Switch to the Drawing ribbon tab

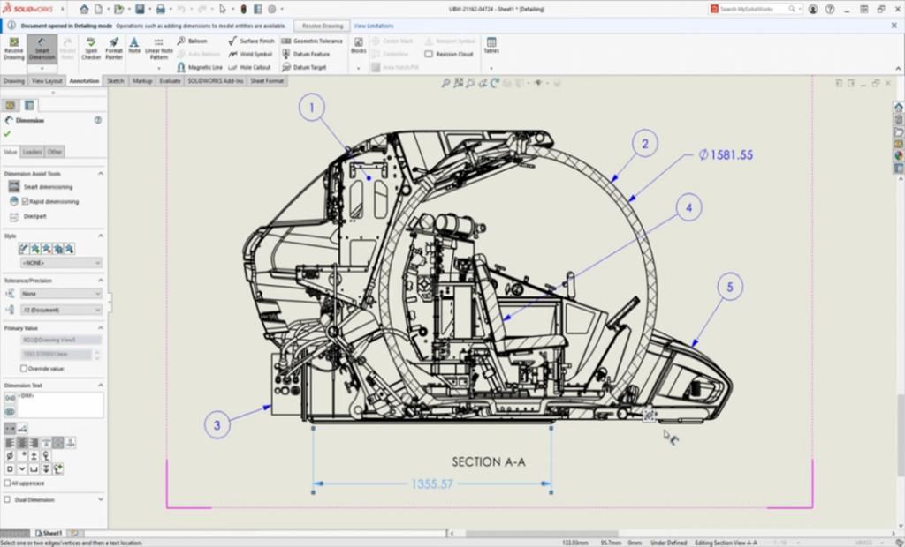[14, 80]
